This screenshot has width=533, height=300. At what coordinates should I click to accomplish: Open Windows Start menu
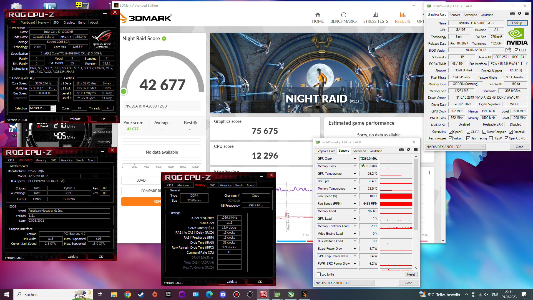point(7,294)
